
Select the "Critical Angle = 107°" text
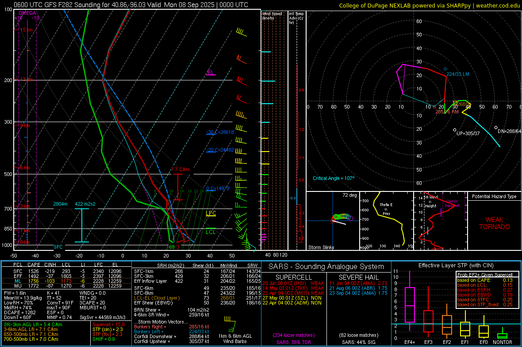pyautogui.click(x=334, y=178)
